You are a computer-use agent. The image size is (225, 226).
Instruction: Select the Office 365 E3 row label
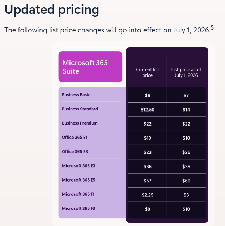[x=75, y=152]
